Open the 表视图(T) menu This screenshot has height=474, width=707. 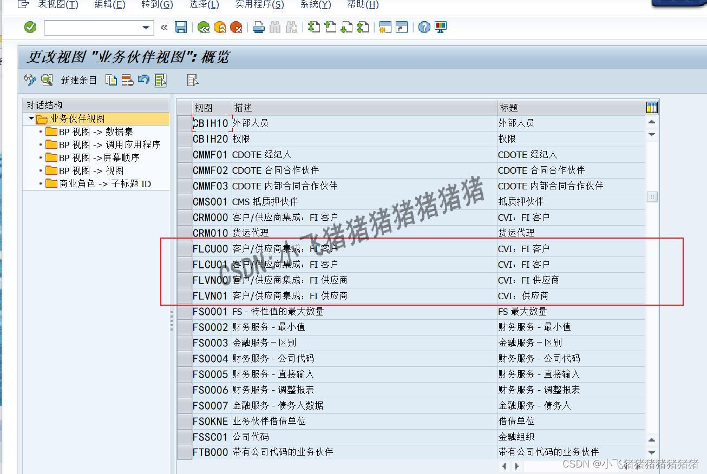coord(58,4)
